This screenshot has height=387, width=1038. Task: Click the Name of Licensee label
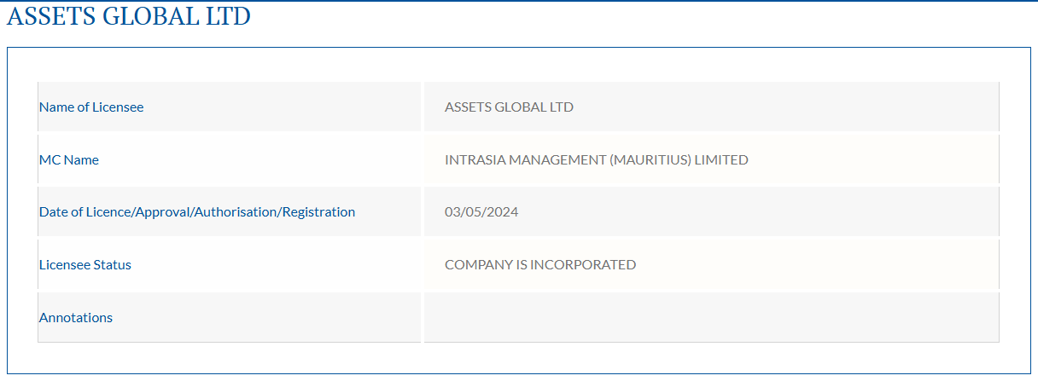(91, 107)
